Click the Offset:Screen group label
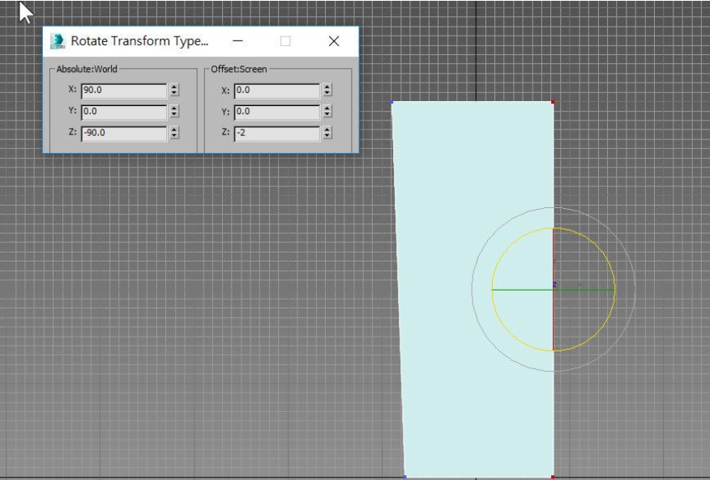This screenshot has height=480, width=710. pyautogui.click(x=238, y=70)
